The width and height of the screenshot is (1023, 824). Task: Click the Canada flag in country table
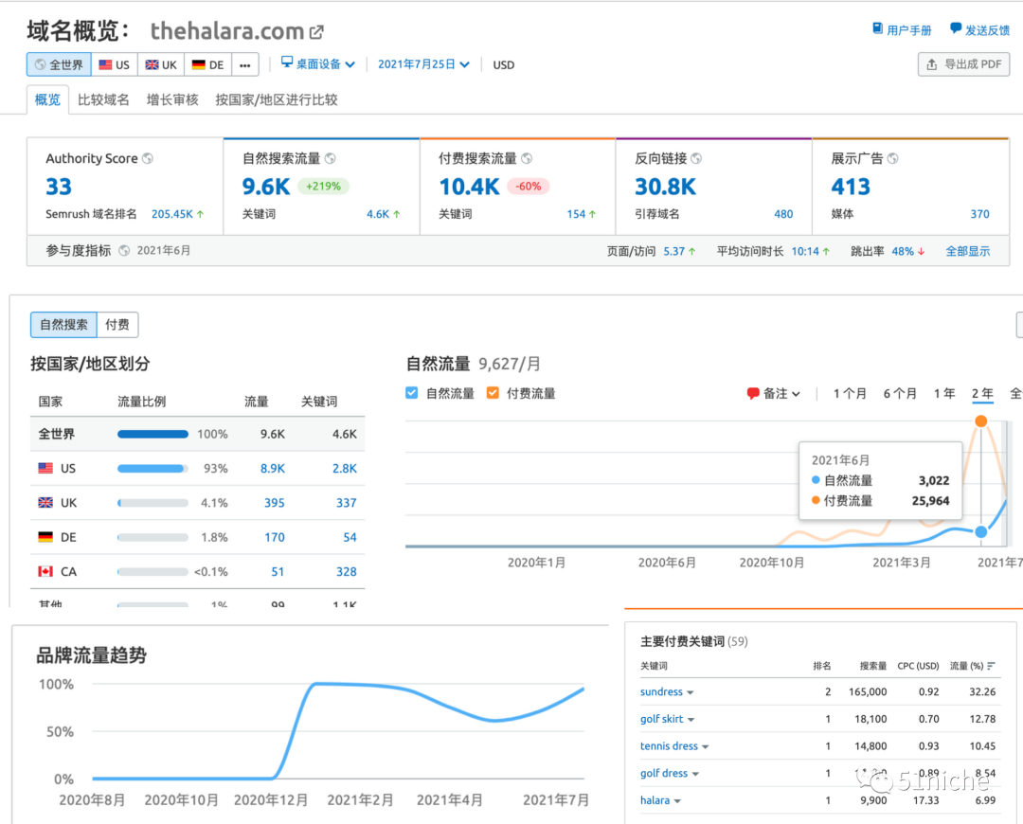45,571
